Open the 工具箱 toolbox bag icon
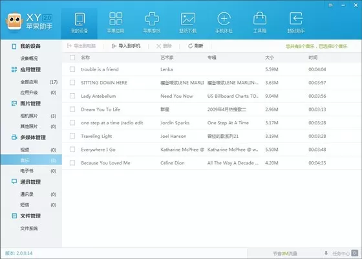Viewport: 362px width, 259px height. pos(260,19)
